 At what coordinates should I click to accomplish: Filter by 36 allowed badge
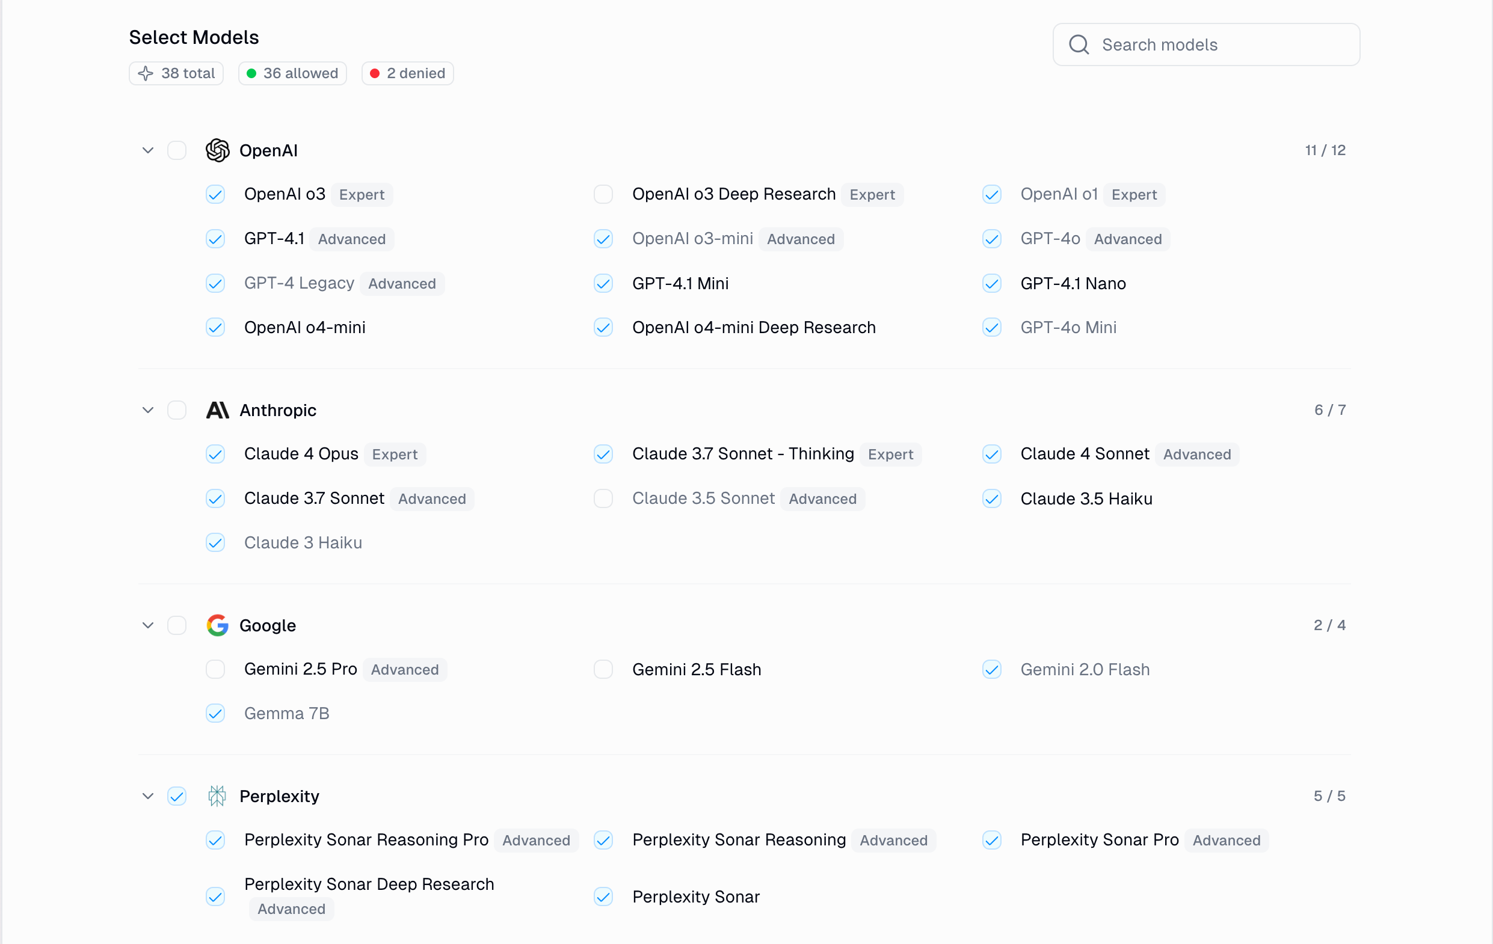pos(292,73)
